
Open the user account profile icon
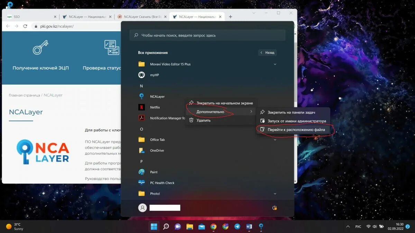pyautogui.click(x=142, y=207)
